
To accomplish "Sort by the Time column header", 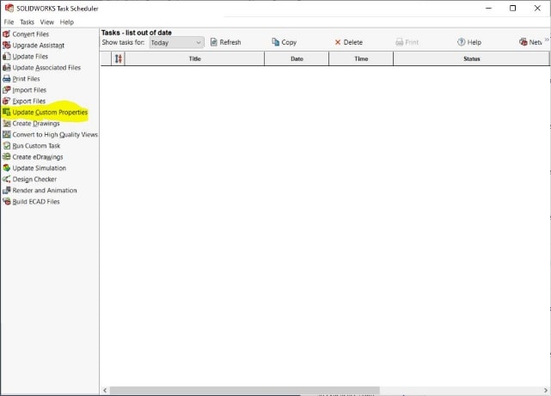I will pyautogui.click(x=361, y=58).
